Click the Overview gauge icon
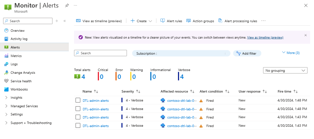 (7, 30)
